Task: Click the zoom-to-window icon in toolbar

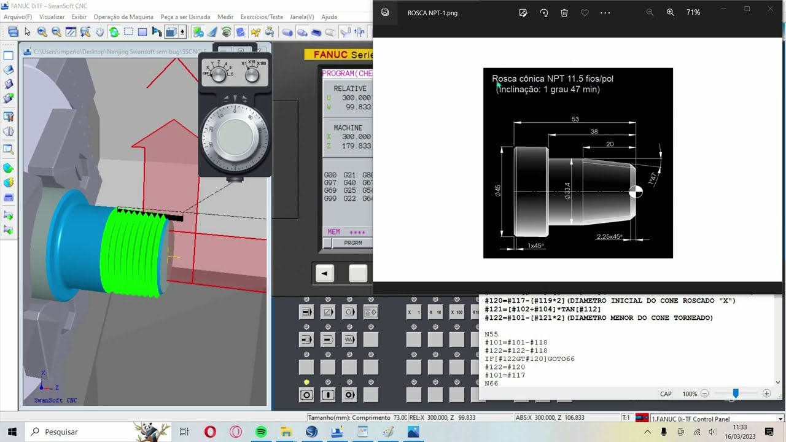Action: point(71,32)
